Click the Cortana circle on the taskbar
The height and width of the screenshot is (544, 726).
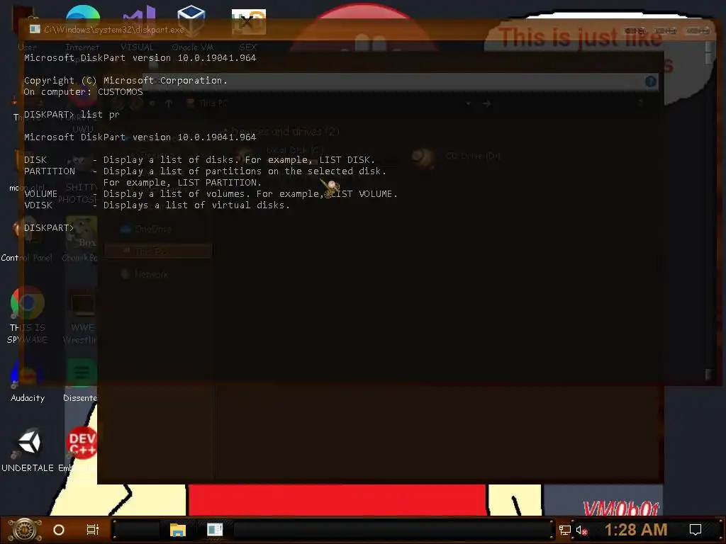tap(59, 530)
